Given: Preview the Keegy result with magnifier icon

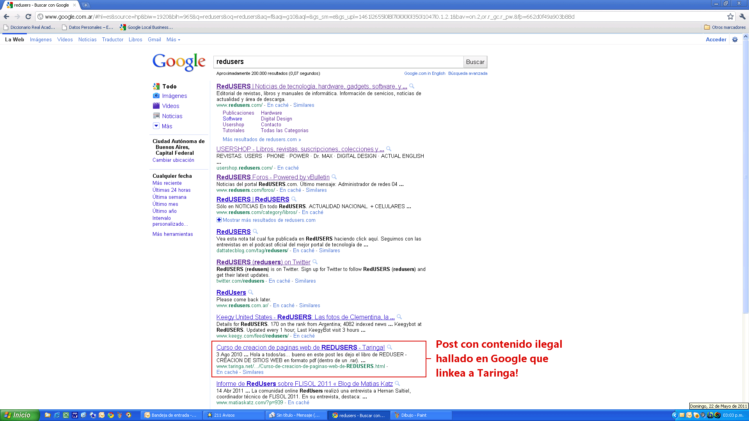Looking at the screenshot, I should tap(399, 317).
